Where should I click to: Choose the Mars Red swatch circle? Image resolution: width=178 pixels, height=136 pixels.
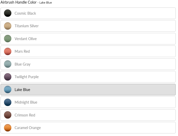(8, 51)
